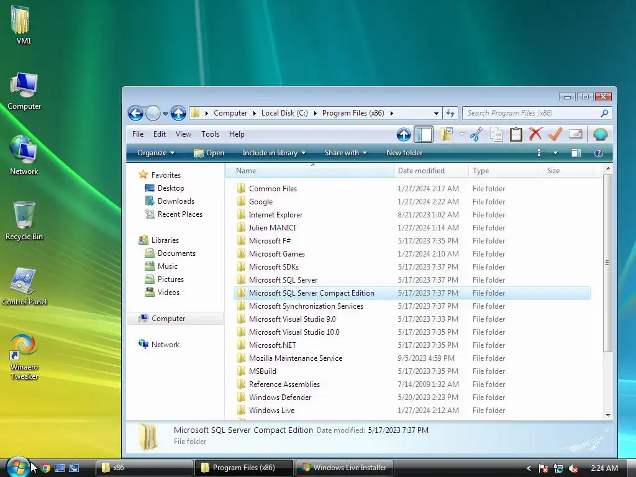Click the Show desktop quick launch icon
Image resolution: width=636 pixels, height=477 pixels.
tap(60, 468)
